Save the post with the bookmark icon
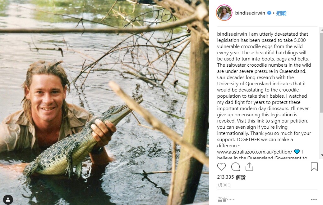 314,167
